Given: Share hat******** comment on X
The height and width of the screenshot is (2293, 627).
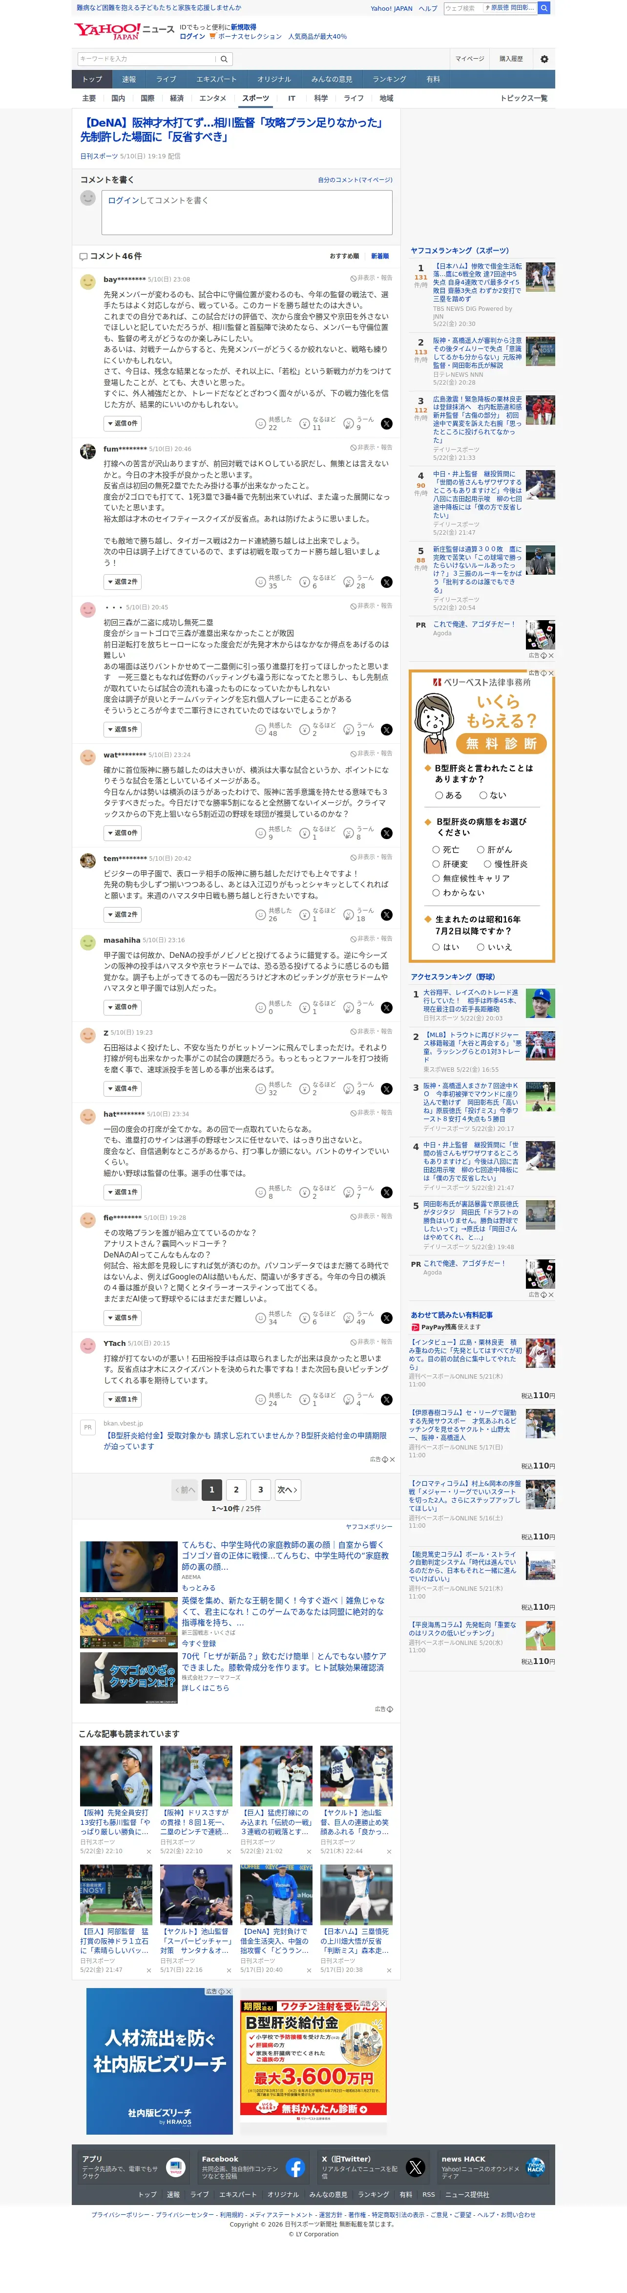Looking at the screenshot, I should tap(387, 1193).
